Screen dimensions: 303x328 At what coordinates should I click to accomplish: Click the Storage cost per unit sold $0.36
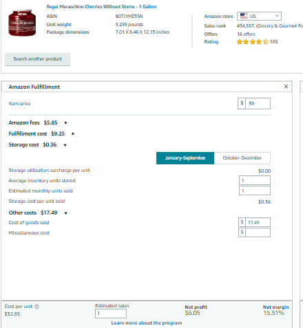click(264, 201)
